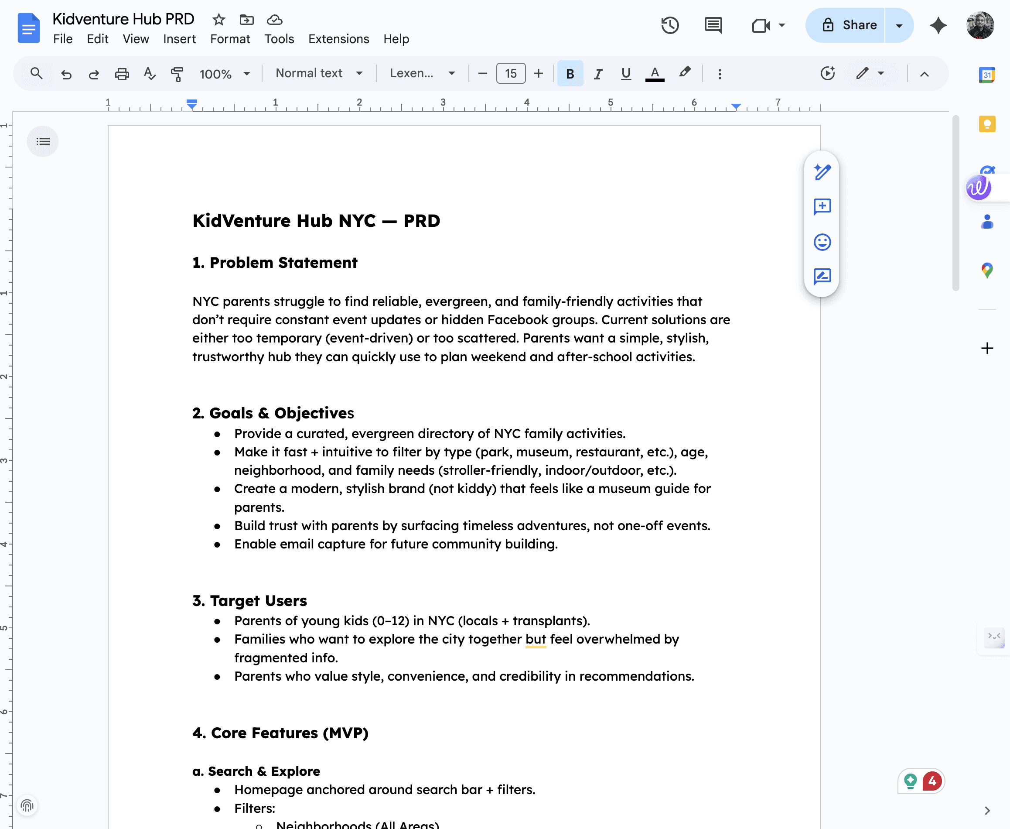Show document outline panel

click(x=43, y=141)
